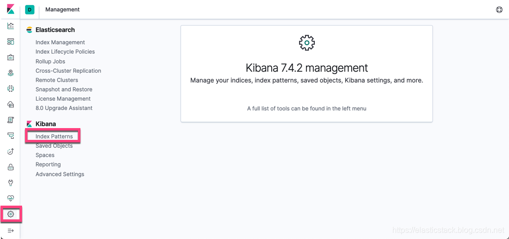Open Snapshot and Restore
Screen dimensions: 509x239
(x=64, y=89)
